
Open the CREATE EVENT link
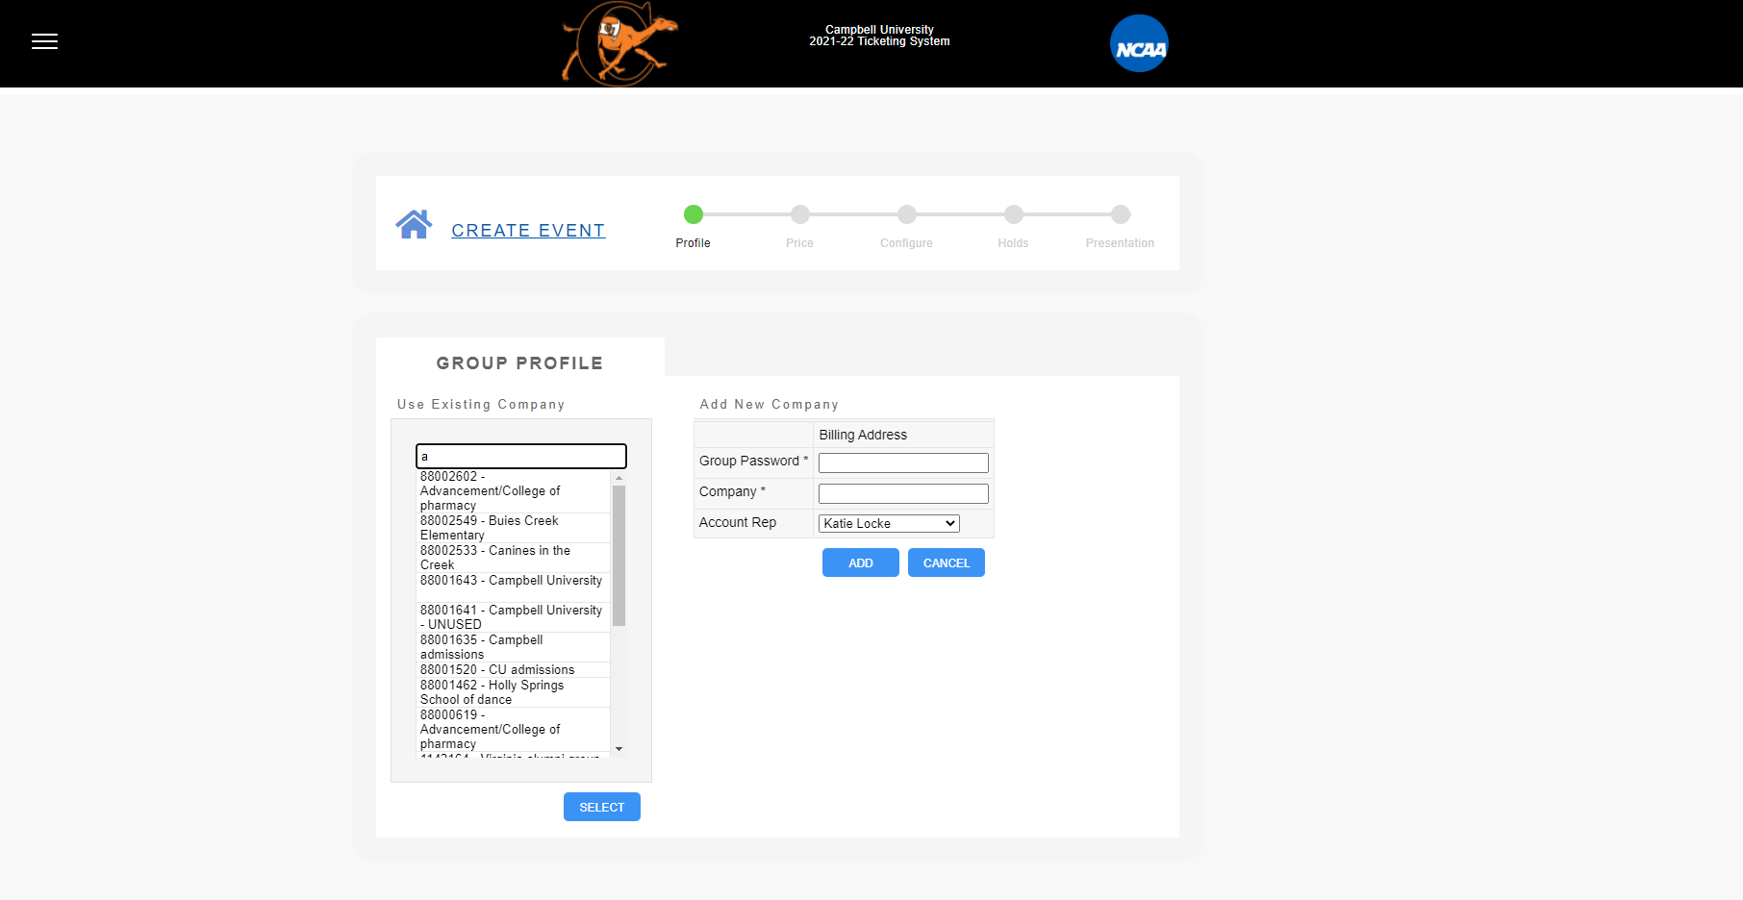click(528, 230)
